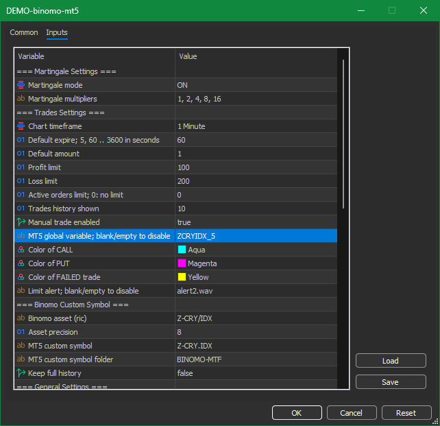The width and height of the screenshot is (440, 426).
Task: Click the Value column header
Action: pos(256,56)
